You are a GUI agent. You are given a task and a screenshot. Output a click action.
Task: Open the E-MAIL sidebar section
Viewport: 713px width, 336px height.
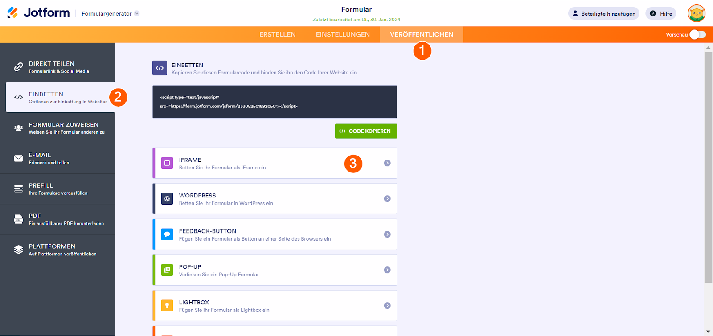57,158
